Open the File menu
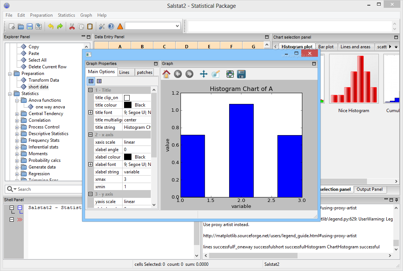 click(9, 15)
